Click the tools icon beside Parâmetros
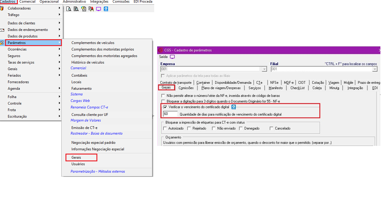The image size is (392, 197). (x=2, y=43)
